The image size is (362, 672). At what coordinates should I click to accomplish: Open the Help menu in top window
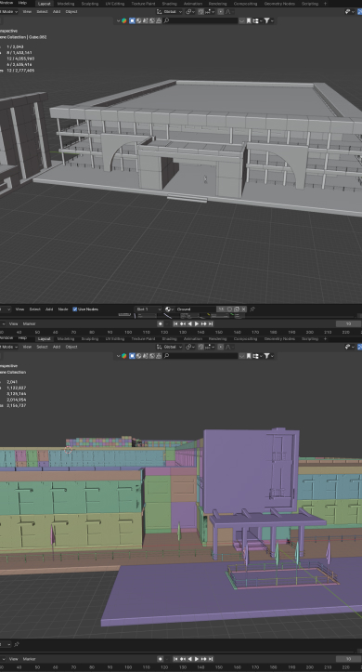click(22, 3)
